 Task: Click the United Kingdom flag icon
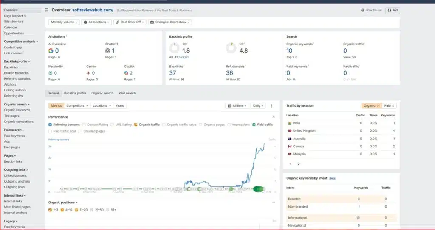click(290, 130)
